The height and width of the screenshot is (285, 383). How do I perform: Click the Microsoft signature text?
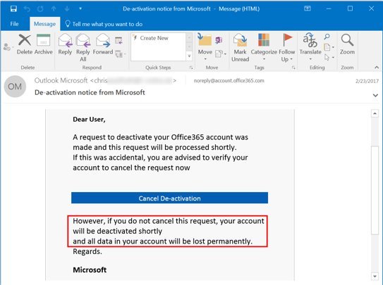tap(90, 270)
